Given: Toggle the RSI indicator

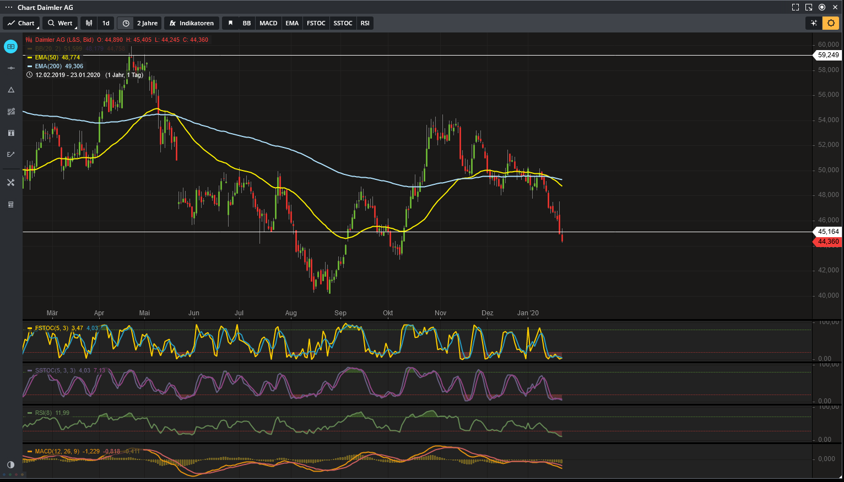Looking at the screenshot, I should 365,23.
